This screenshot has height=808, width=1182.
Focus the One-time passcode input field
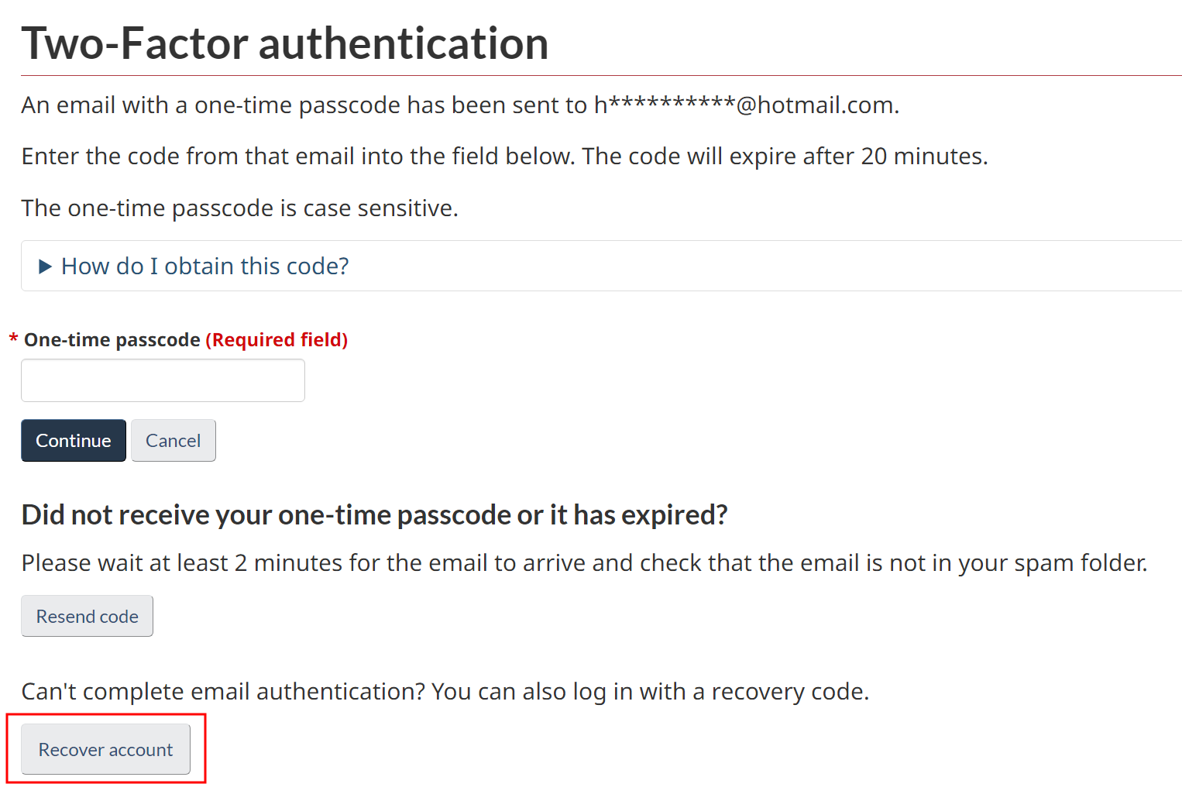tap(163, 380)
